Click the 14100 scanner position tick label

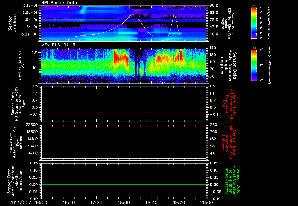coord(32,139)
